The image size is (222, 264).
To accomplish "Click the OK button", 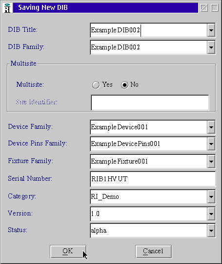I will pyautogui.click(x=68, y=252).
